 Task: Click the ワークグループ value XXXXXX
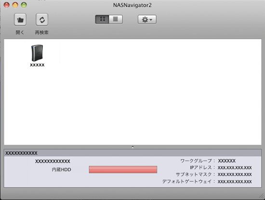pos(226,160)
